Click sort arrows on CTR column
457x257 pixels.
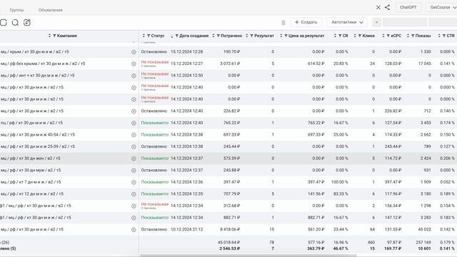point(439,36)
